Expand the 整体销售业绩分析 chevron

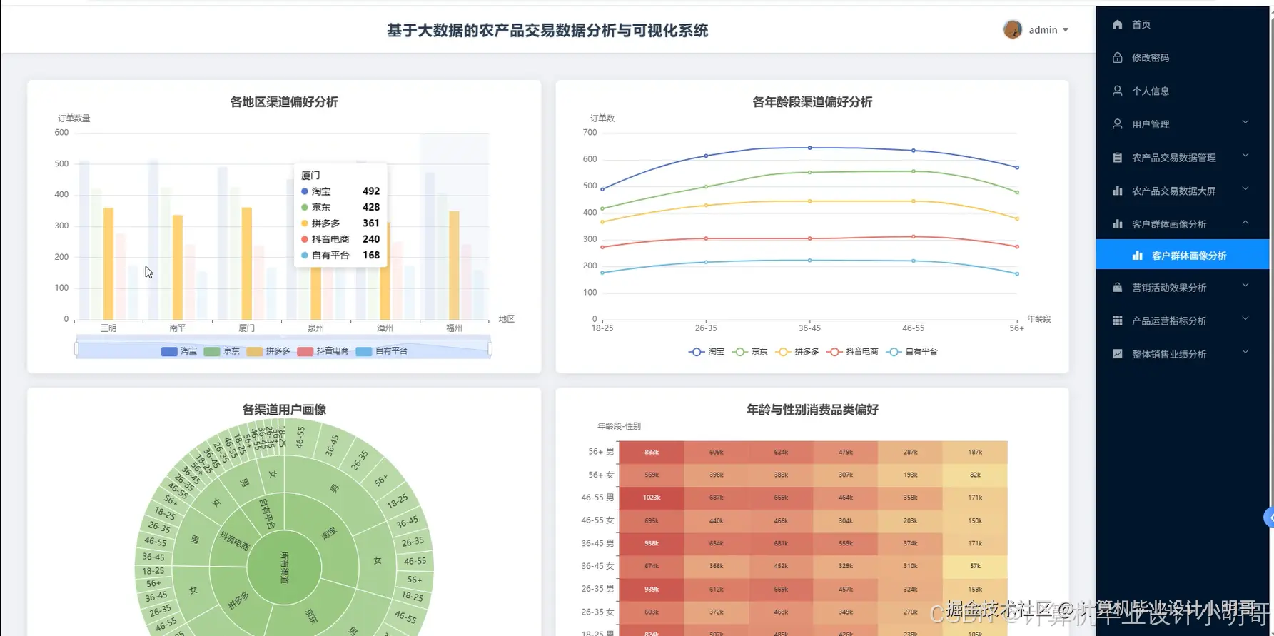coord(1245,353)
